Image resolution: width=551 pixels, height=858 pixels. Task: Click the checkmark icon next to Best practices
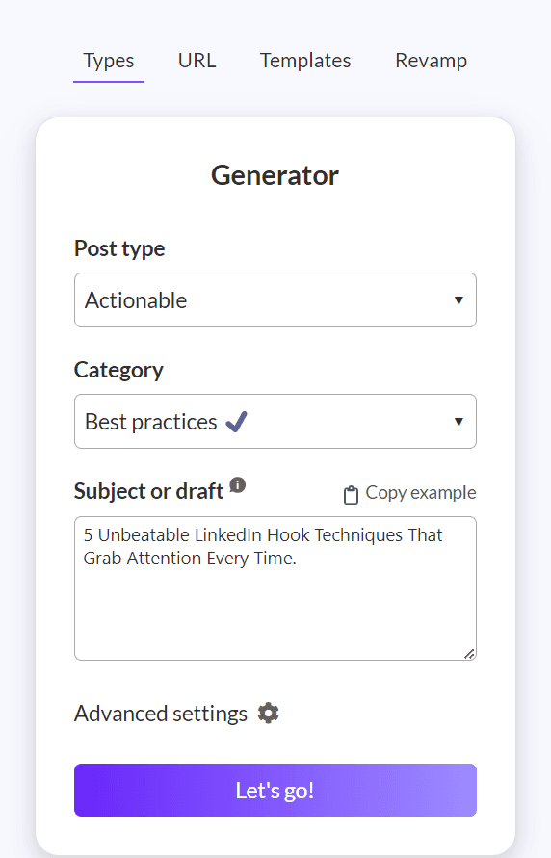point(237,422)
